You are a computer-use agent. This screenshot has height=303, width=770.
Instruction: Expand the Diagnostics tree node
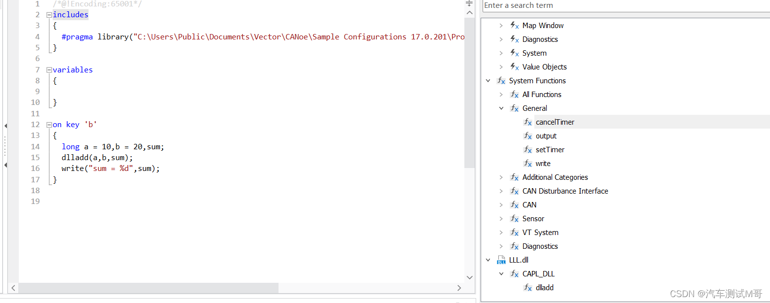(x=501, y=39)
